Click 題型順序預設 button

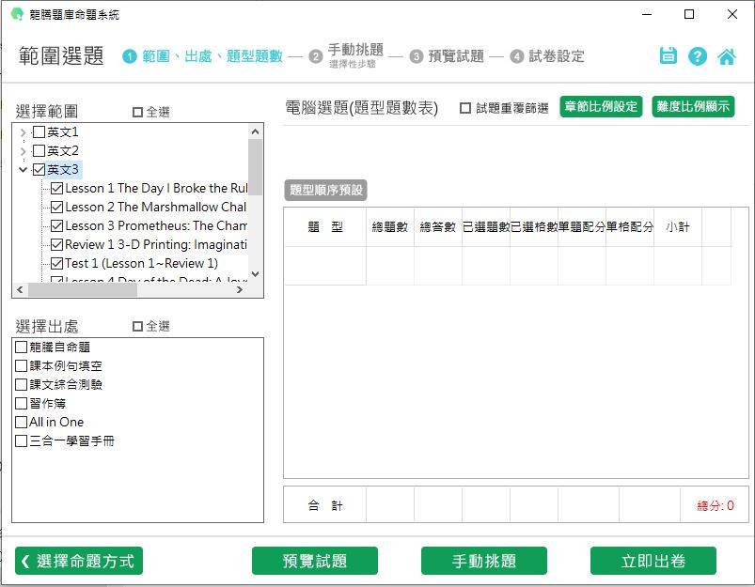(326, 190)
